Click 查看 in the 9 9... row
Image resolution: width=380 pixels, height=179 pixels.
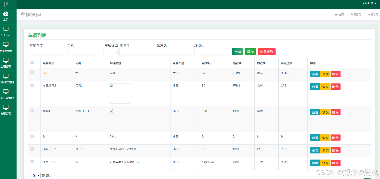pos(315,137)
